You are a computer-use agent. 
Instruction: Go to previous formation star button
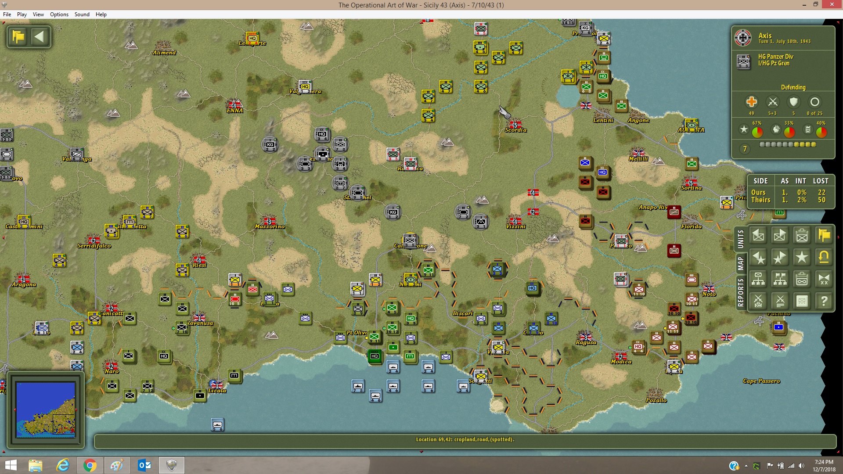(x=758, y=257)
